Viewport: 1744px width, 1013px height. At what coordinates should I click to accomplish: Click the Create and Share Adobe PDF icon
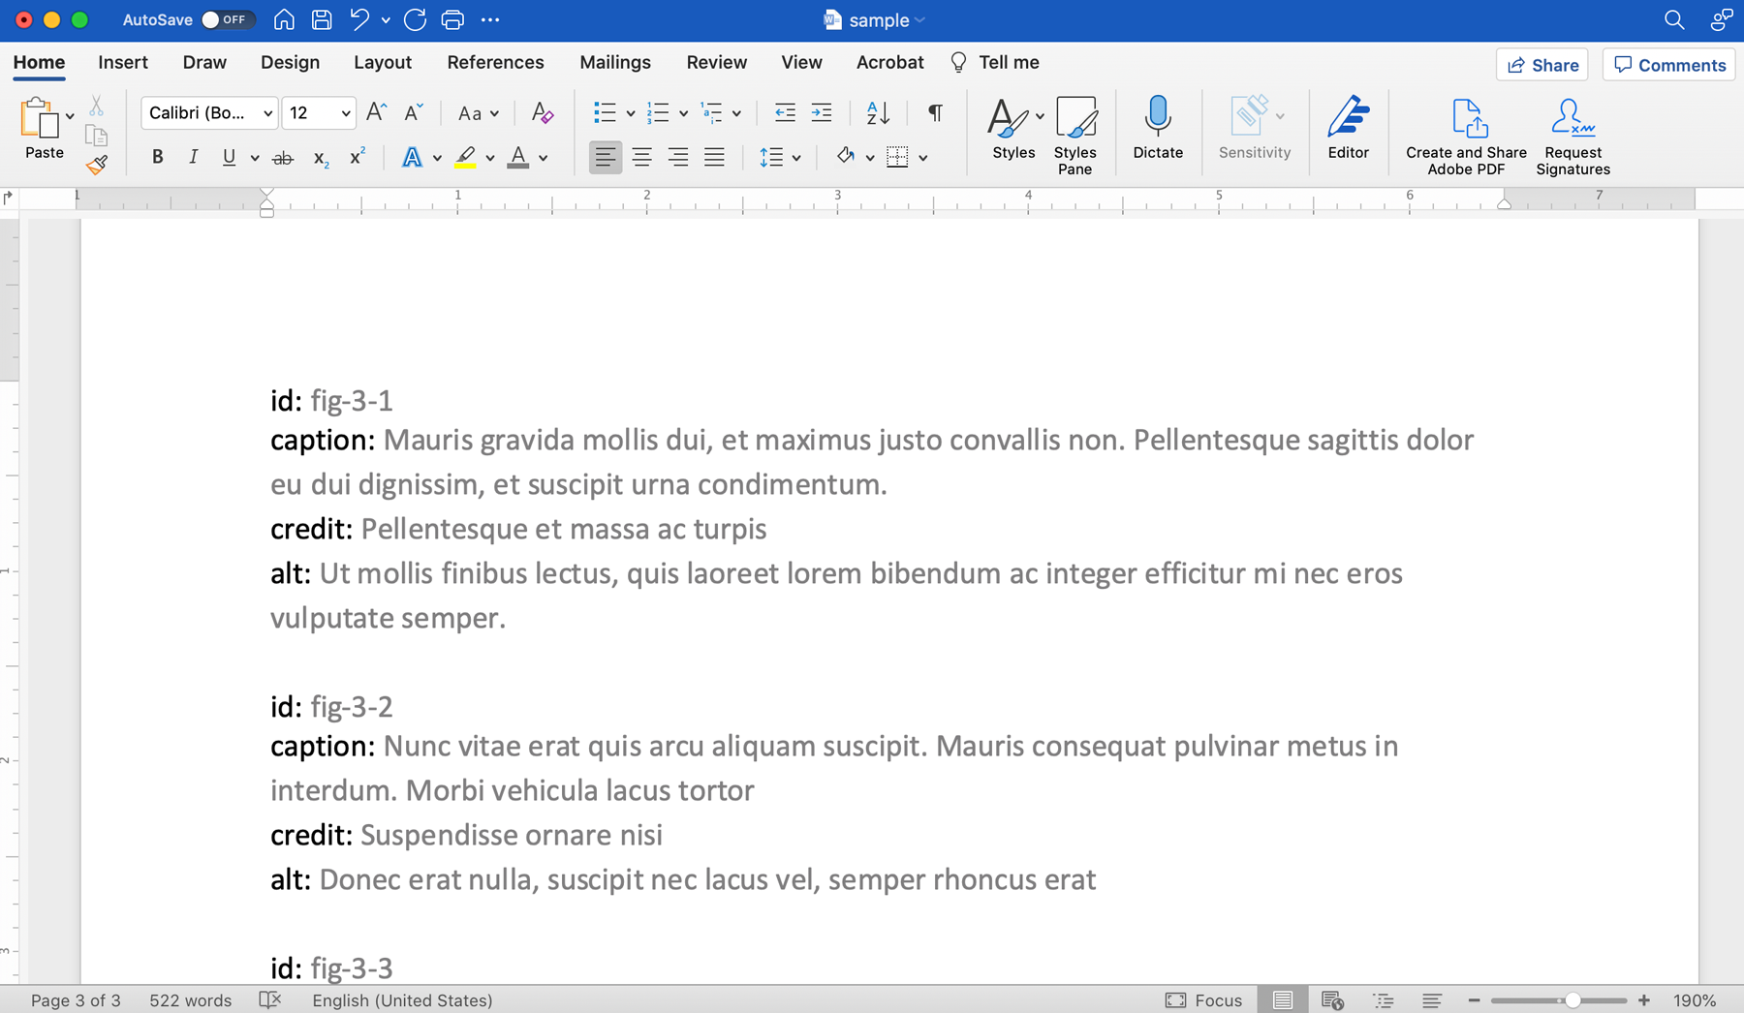click(1466, 118)
